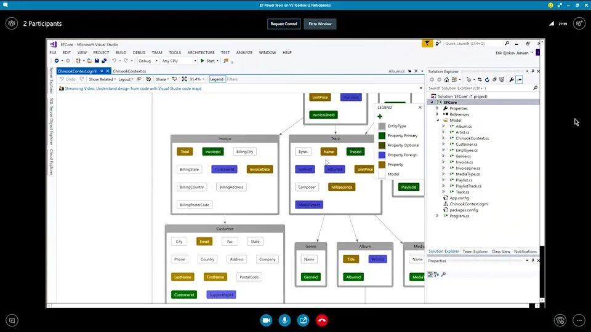
Task: Add legend item with green plus icon
Action: (380, 116)
